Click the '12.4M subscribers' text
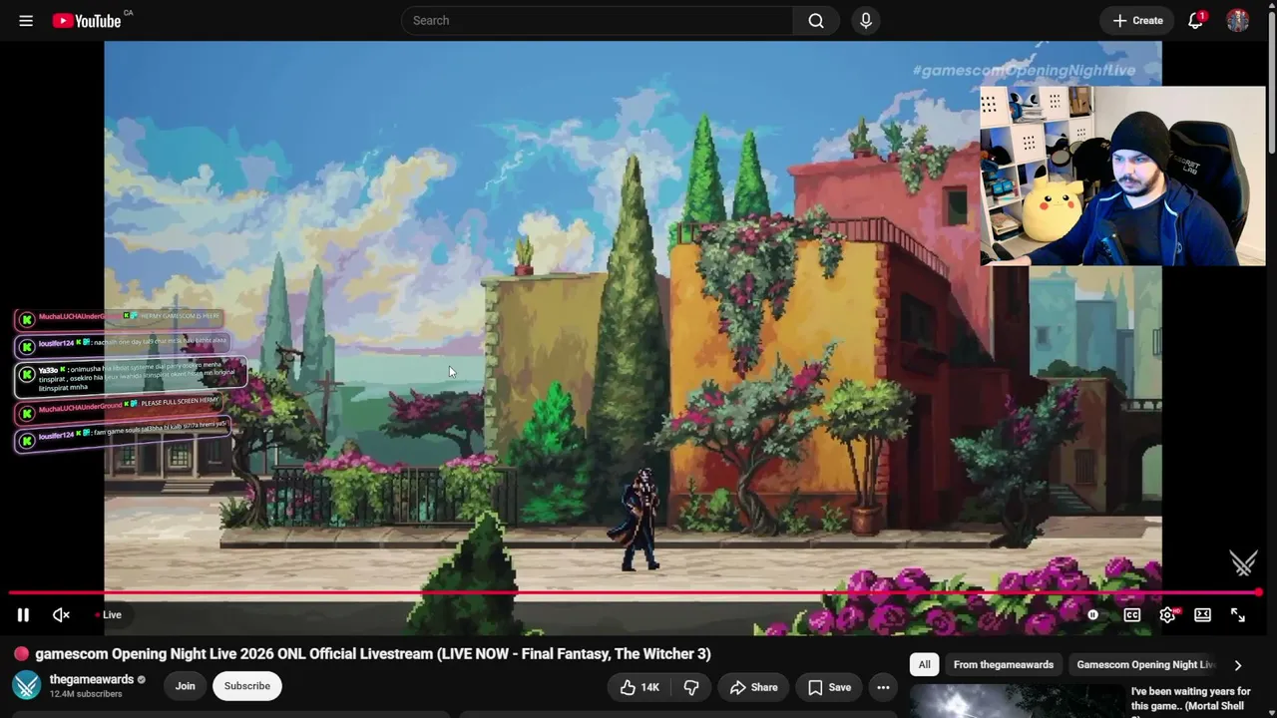The image size is (1277, 718). [x=86, y=694]
